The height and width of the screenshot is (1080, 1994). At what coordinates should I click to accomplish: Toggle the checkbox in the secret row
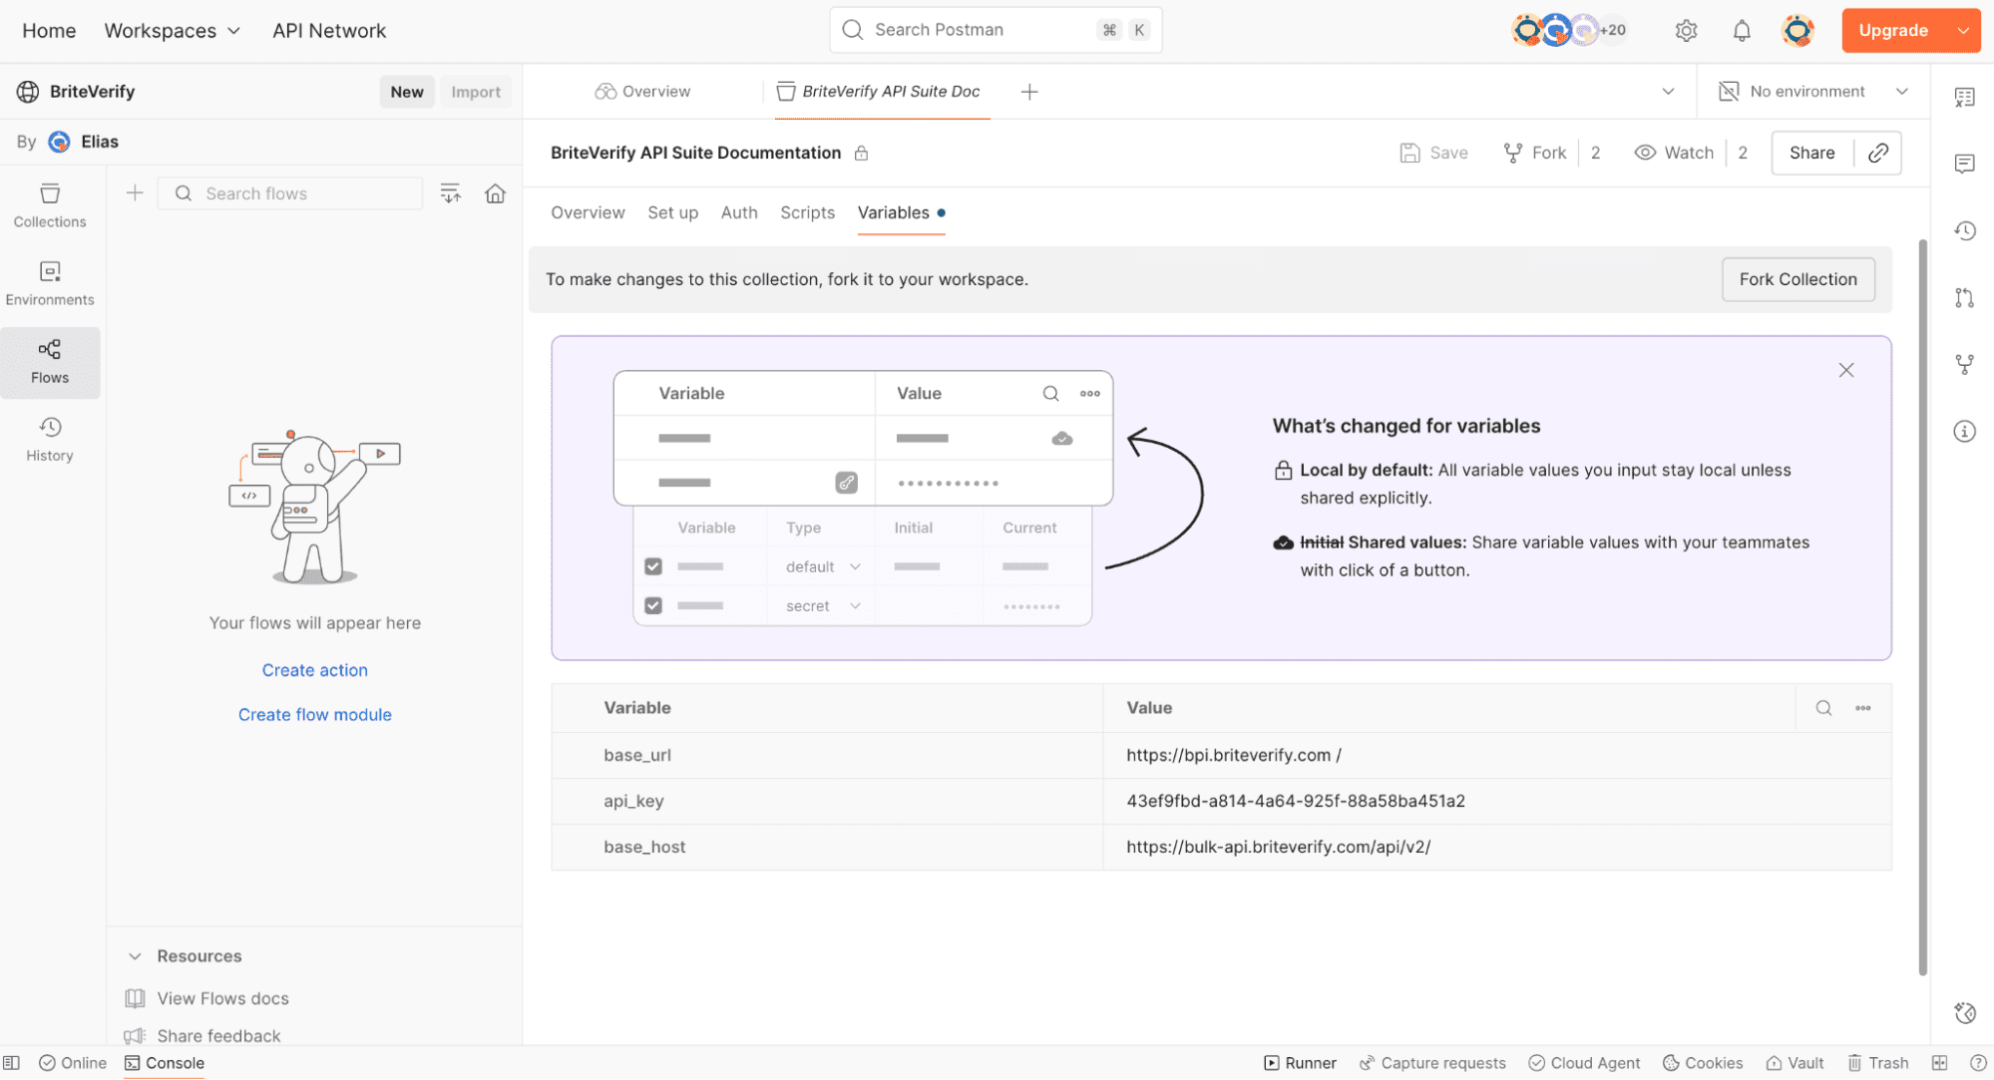(653, 605)
